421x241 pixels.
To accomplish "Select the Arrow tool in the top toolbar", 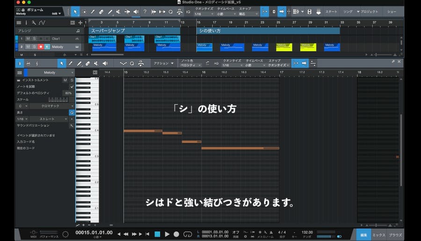I will click(x=75, y=12).
